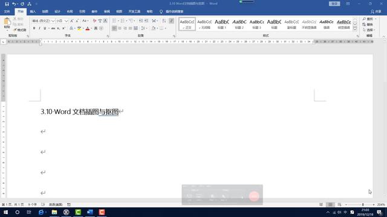Add phonetic guide to text
The image size is (387, 217).
pyautogui.click(x=100, y=21)
